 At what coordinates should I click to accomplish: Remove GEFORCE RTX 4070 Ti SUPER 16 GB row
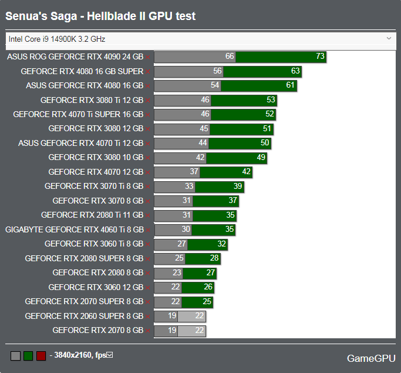(147, 115)
